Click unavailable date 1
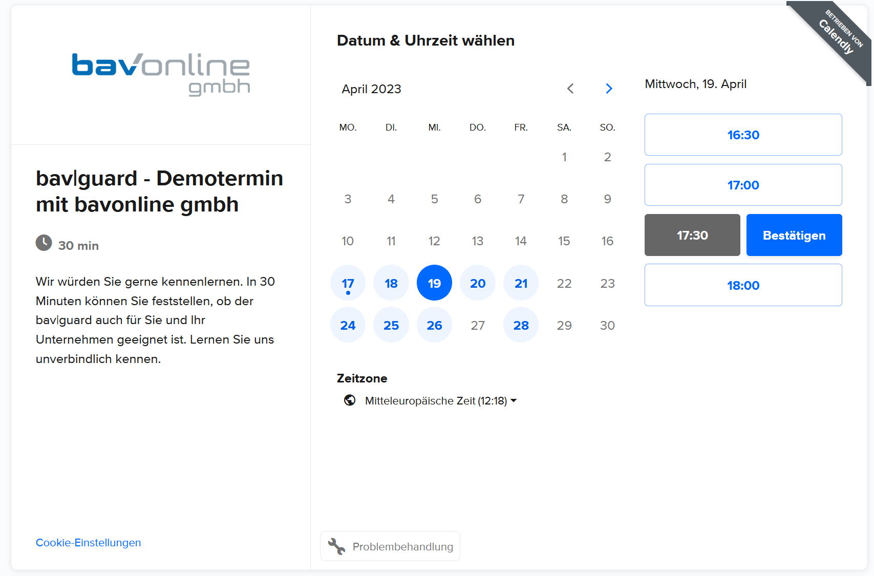This screenshot has width=874, height=576. (564, 157)
